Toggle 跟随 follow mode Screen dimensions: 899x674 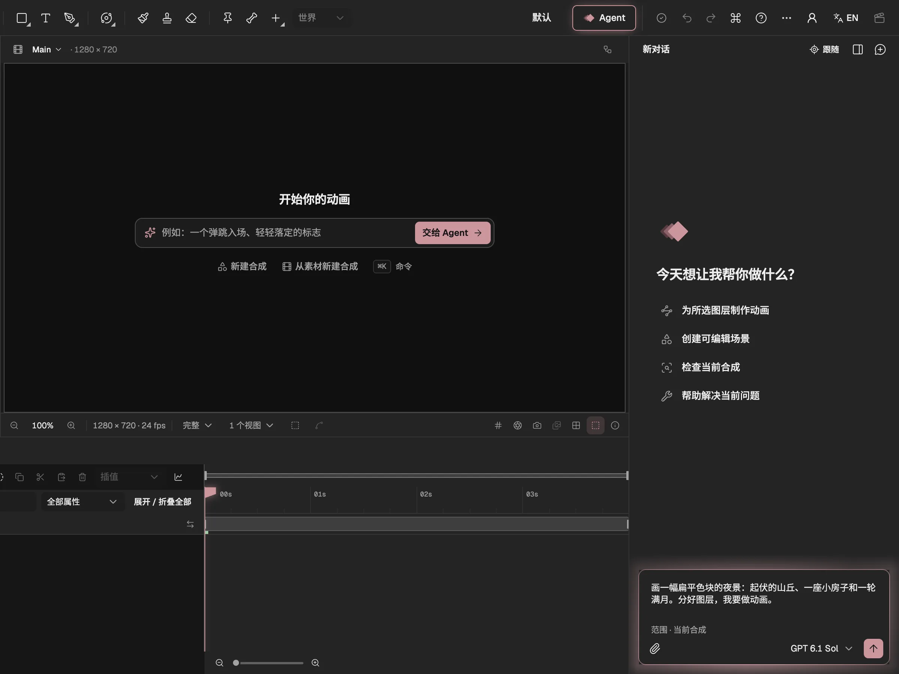click(x=824, y=49)
